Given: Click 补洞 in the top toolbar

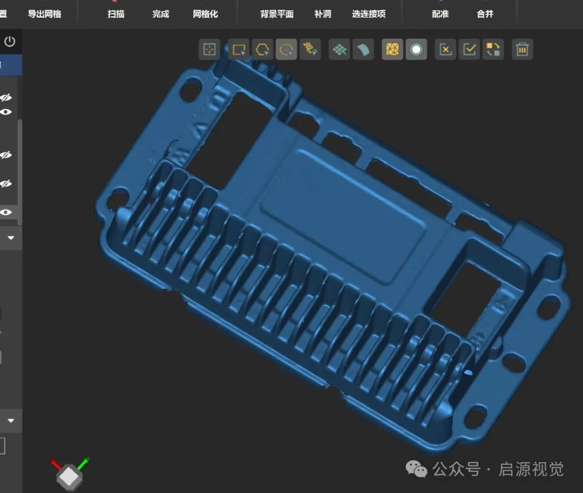Looking at the screenshot, I should coord(322,14).
